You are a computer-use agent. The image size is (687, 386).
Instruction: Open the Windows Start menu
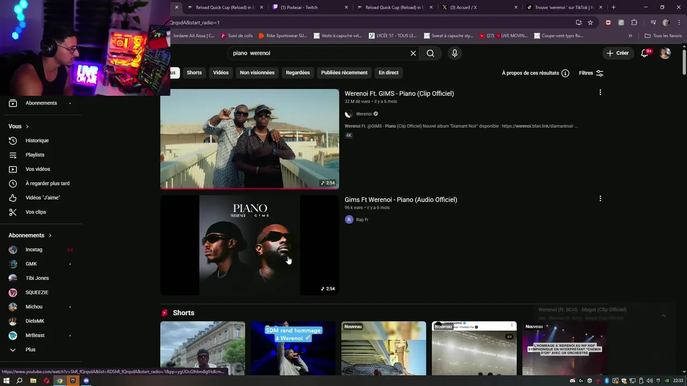[x=6, y=381]
